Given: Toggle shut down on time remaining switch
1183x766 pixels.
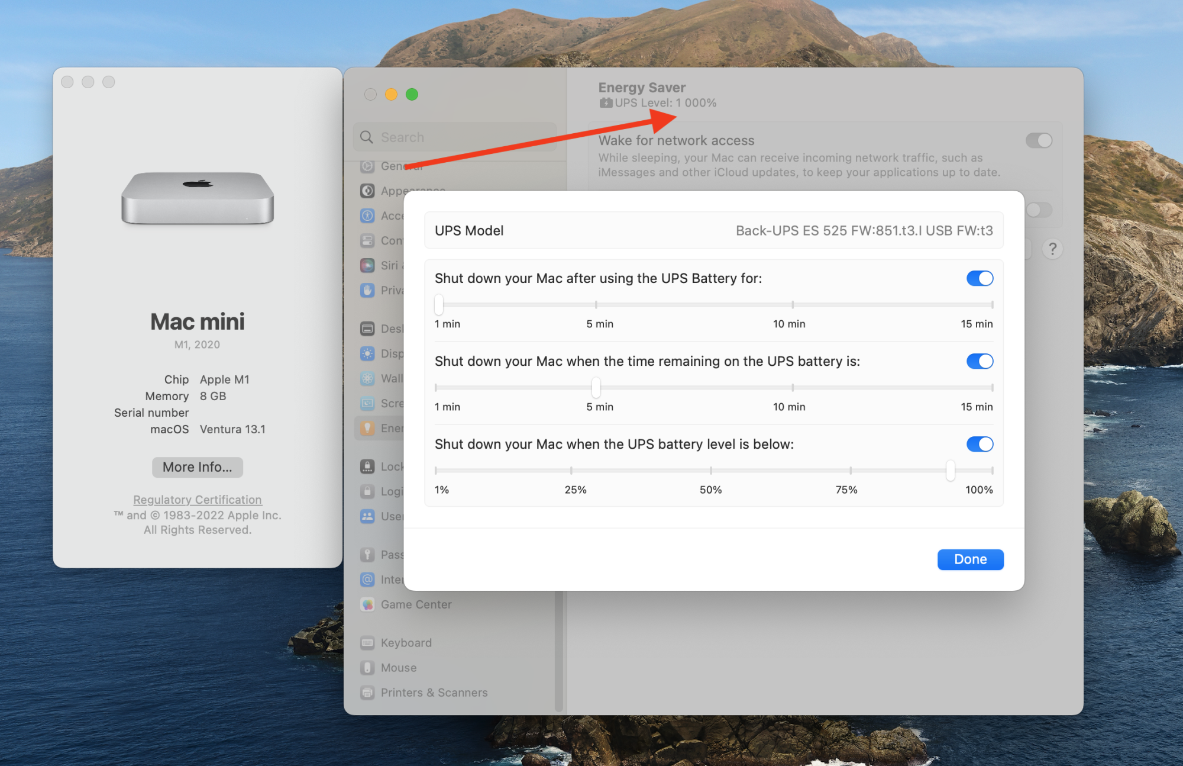Looking at the screenshot, I should [980, 361].
